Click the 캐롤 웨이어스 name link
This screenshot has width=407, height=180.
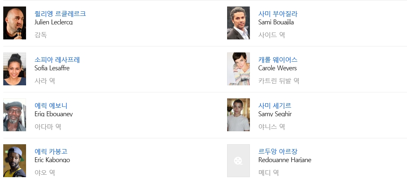pyautogui.click(x=278, y=60)
